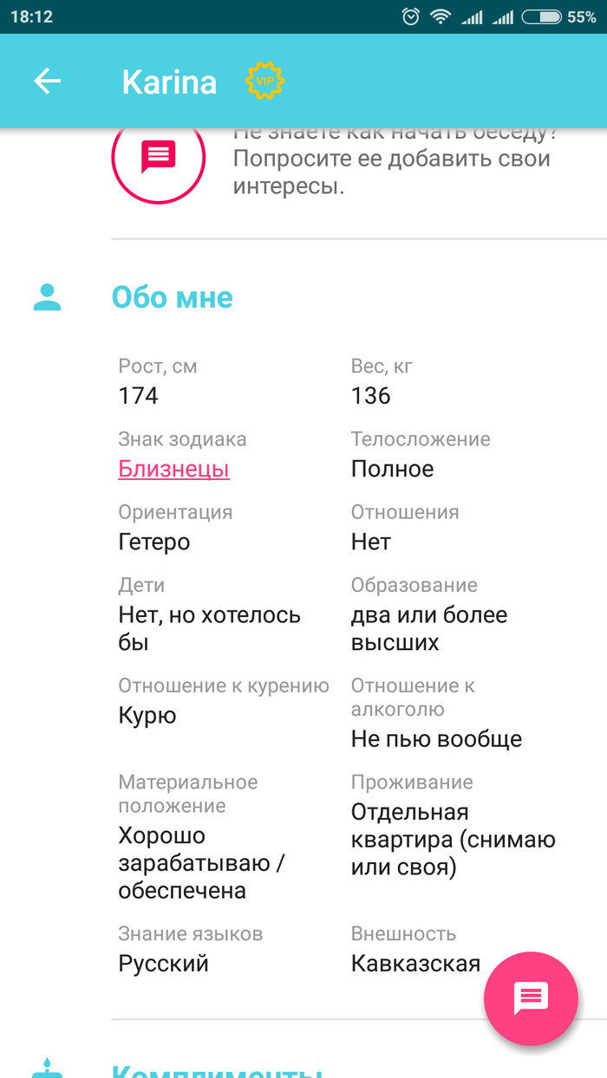Tap the Karina profile title
Viewport: 607px width, 1078px height.
[169, 81]
